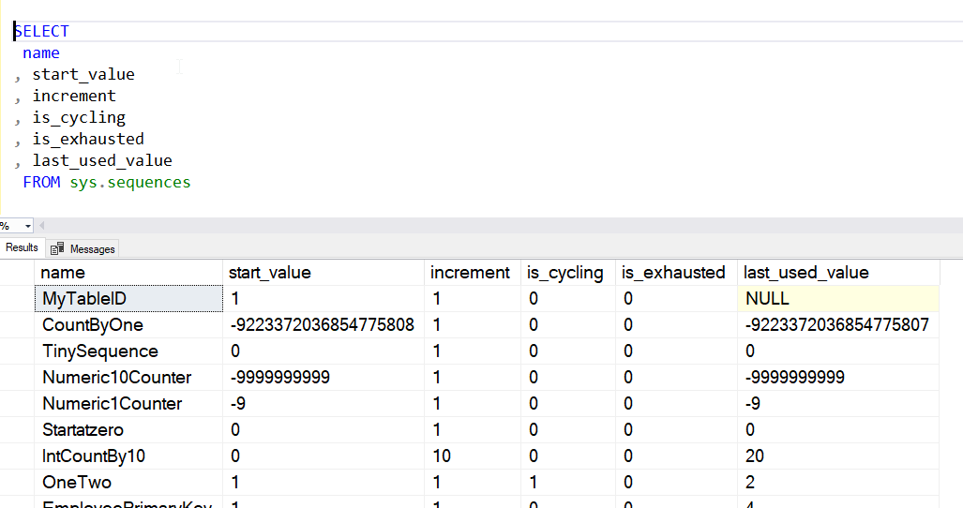Click the 'is_exhausted' column header
963x508 pixels.
coord(673,273)
